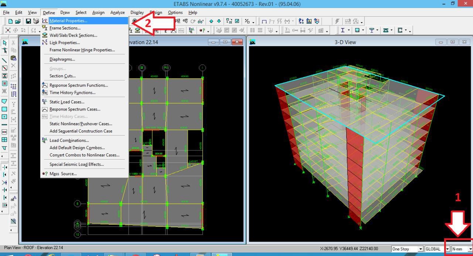Expand the steel frame design dropdown arrow
This screenshot has height=256, width=473.
click(x=349, y=31)
